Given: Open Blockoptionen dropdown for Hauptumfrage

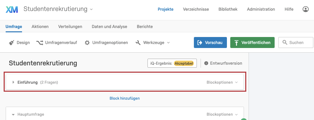Looking at the screenshot, I should coord(222,114).
